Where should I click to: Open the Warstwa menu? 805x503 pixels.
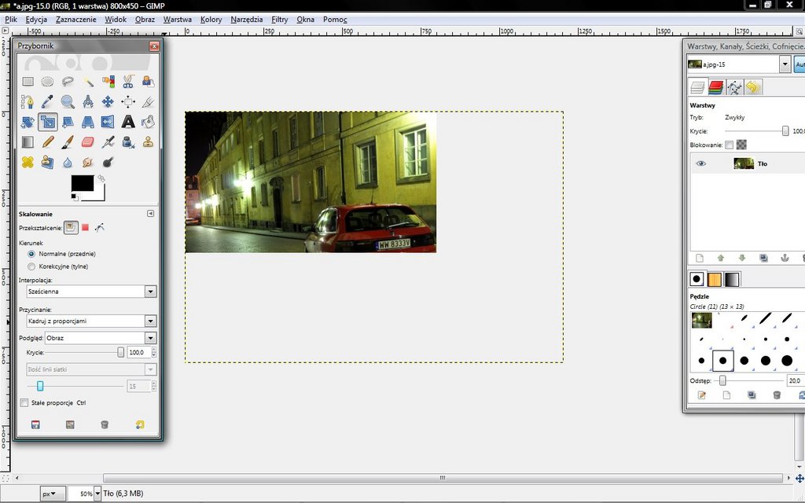tap(178, 20)
